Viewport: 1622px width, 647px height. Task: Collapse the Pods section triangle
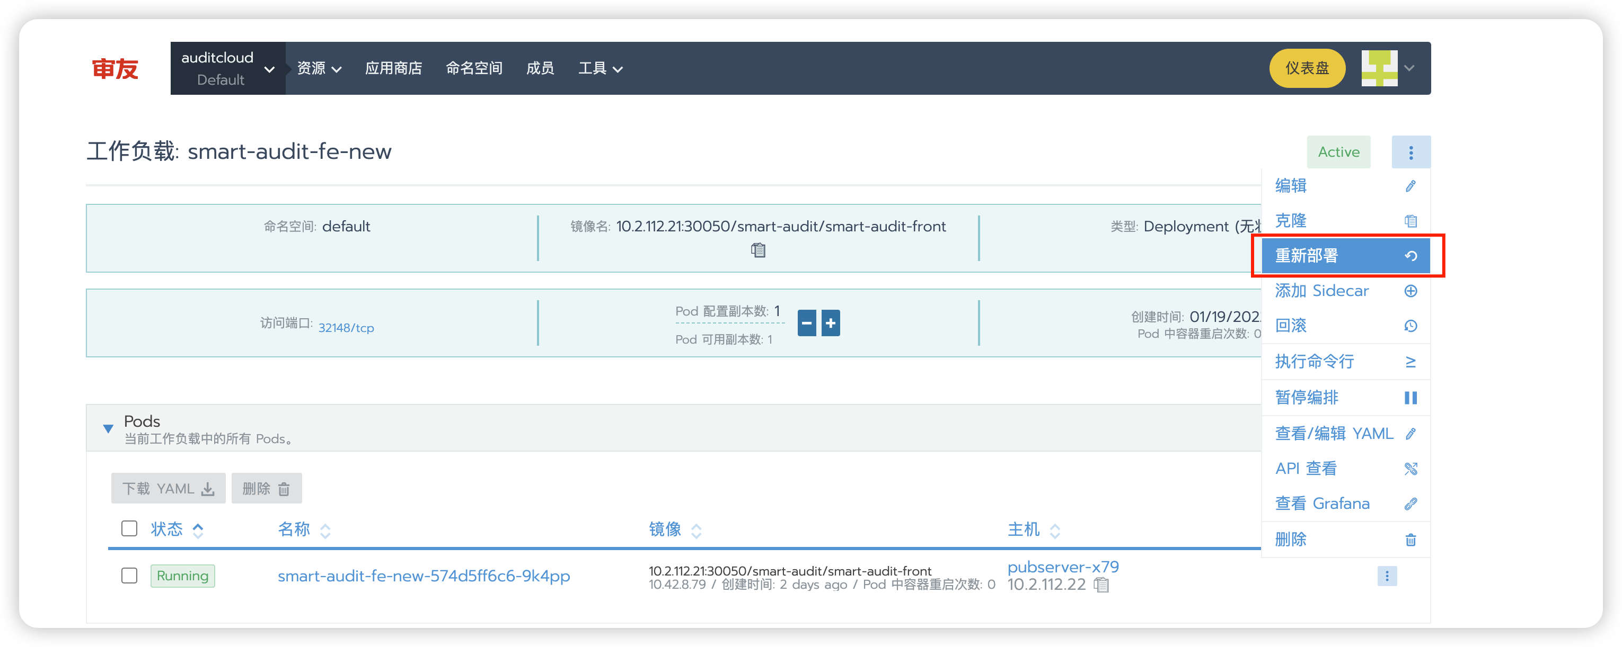(108, 429)
